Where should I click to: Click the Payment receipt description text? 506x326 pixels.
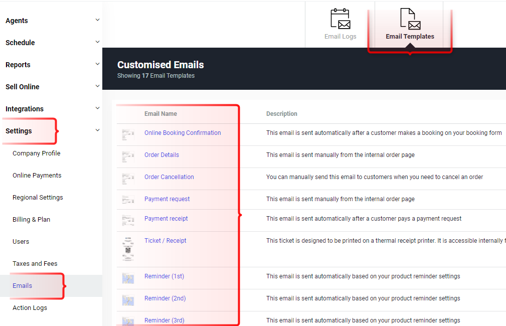click(x=364, y=219)
